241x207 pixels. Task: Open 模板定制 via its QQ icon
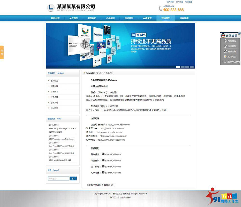pos(225,51)
